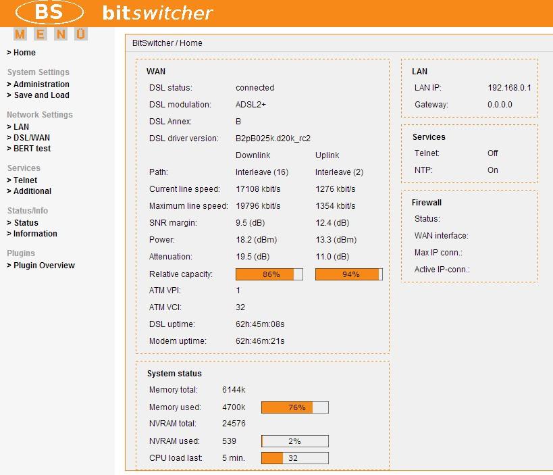The image size is (553, 475).
Task: Click the Telnet status 'Off' value
Action: pyautogui.click(x=493, y=153)
